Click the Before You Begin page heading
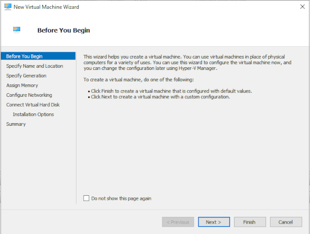Image resolution: width=310 pixels, height=234 pixels. 64,30
